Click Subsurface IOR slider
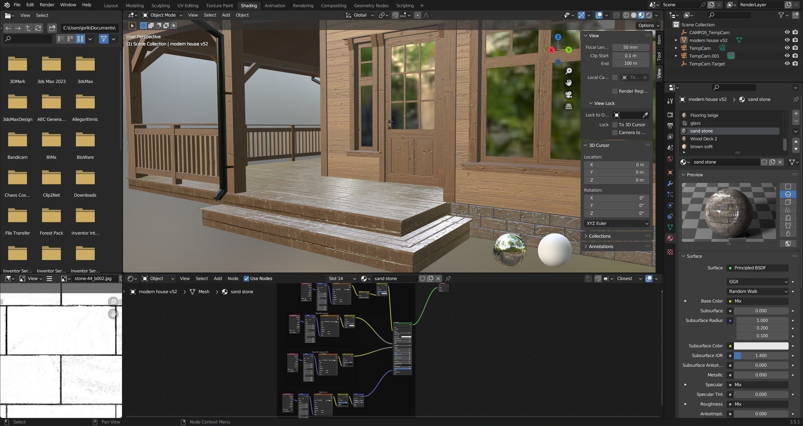The image size is (803, 426). (761, 356)
